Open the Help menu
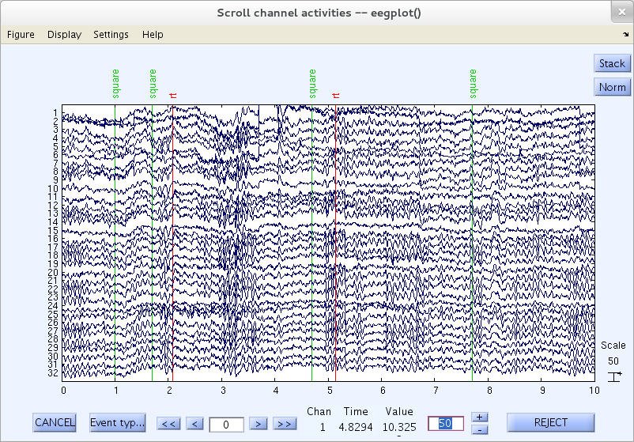 point(153,35)
